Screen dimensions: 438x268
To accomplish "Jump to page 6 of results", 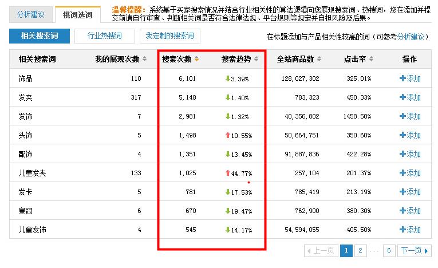I will [389, 250].
